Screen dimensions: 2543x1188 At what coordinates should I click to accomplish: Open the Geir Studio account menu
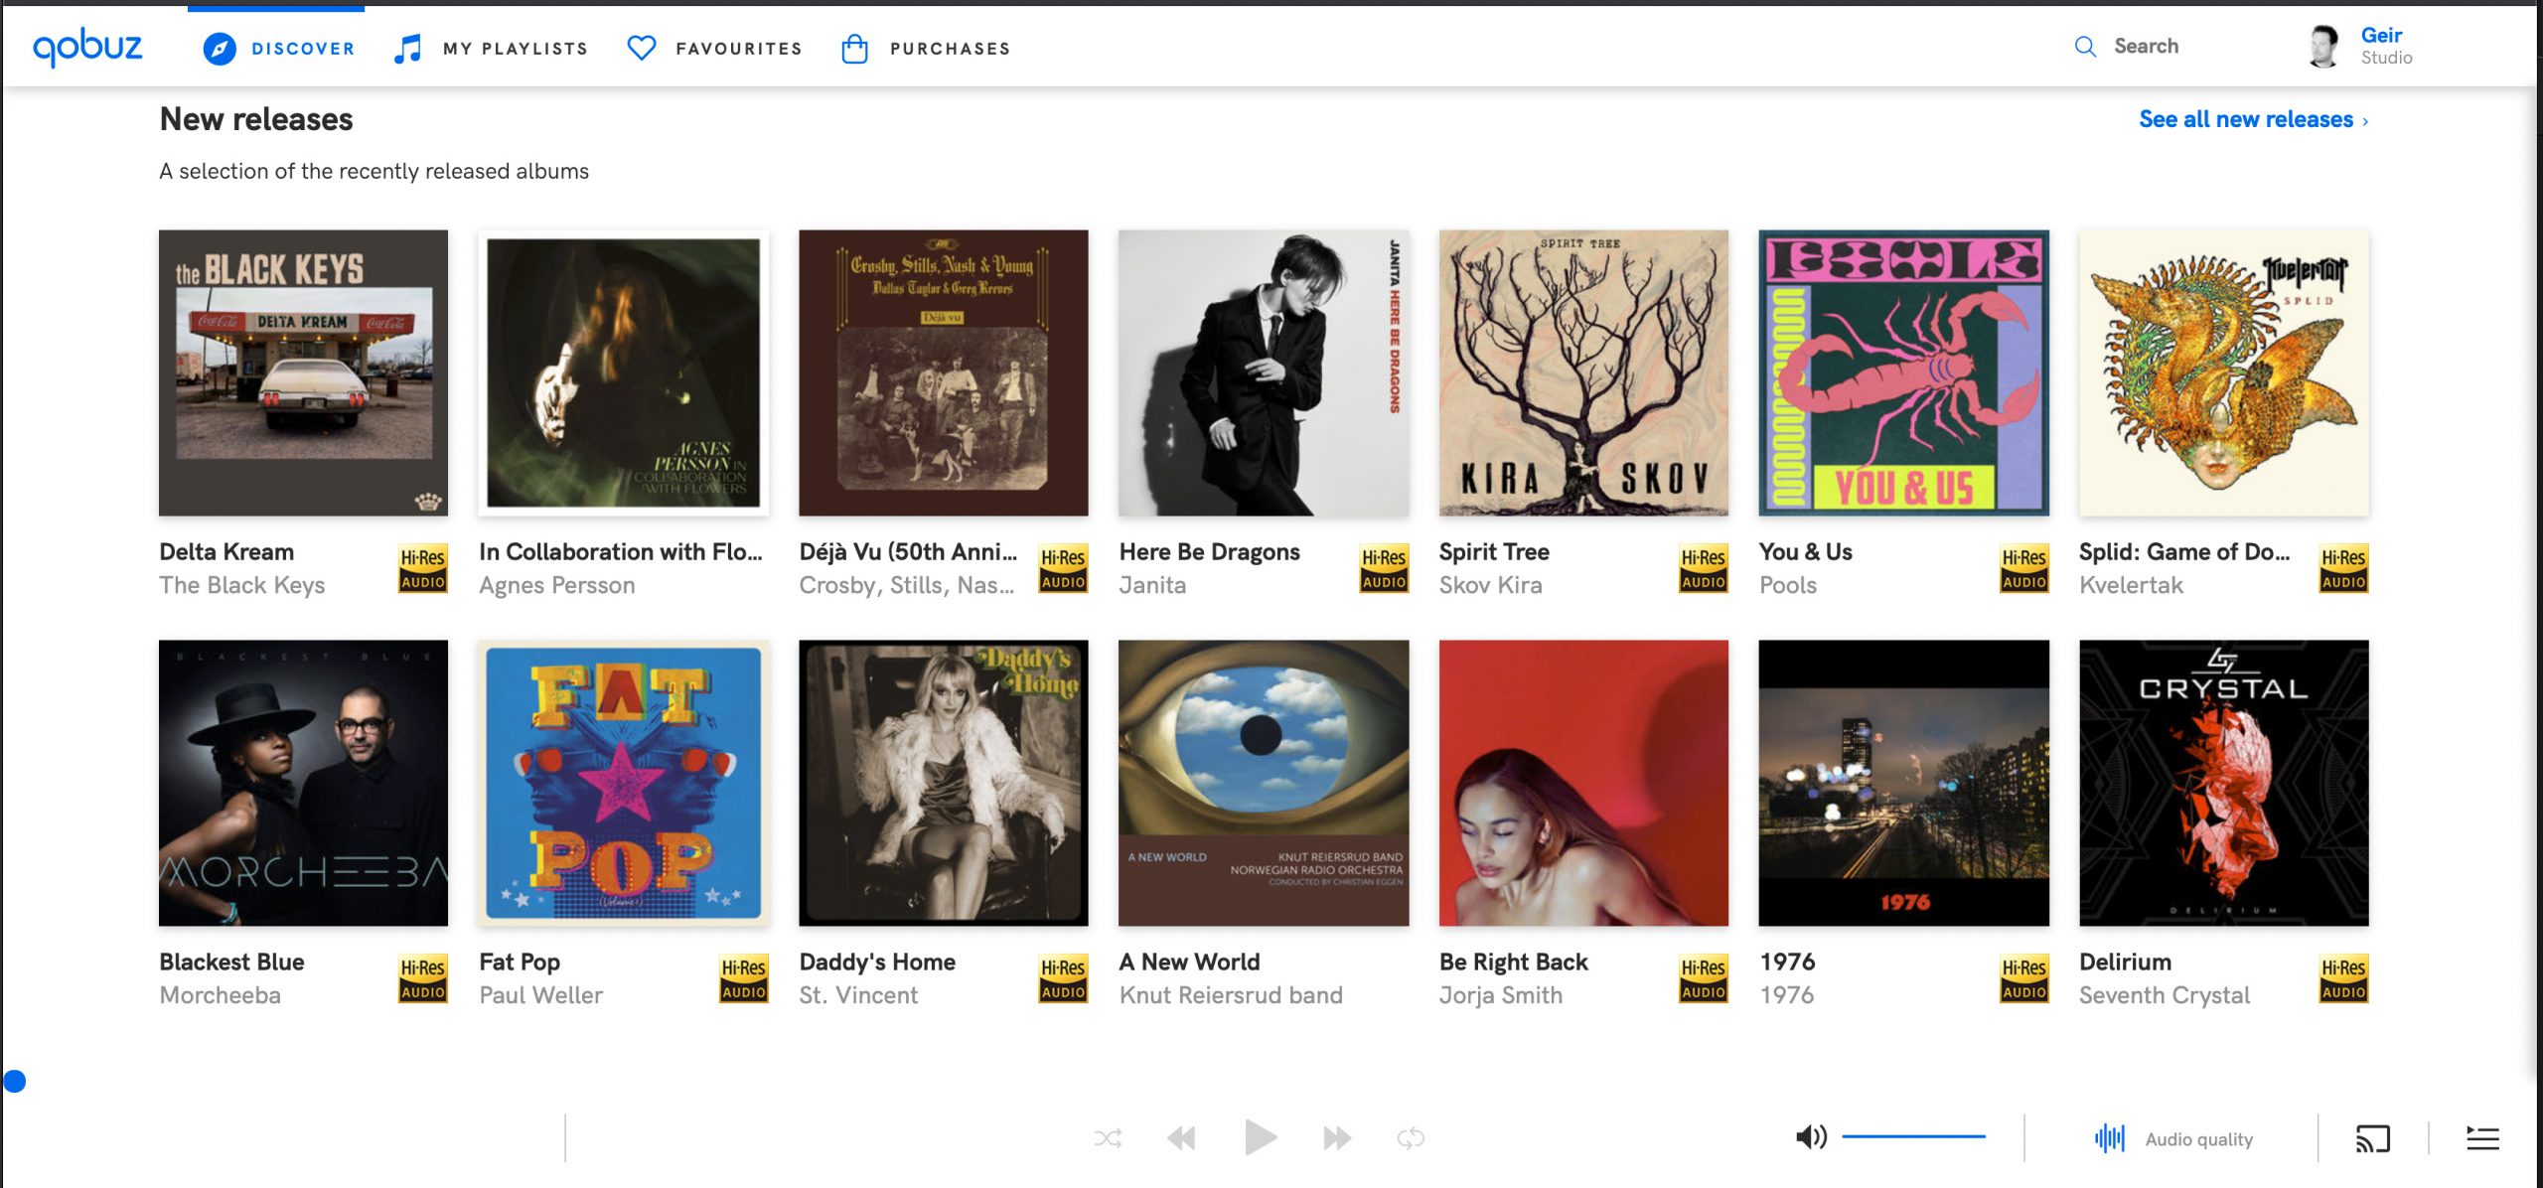coord(2362,47)
